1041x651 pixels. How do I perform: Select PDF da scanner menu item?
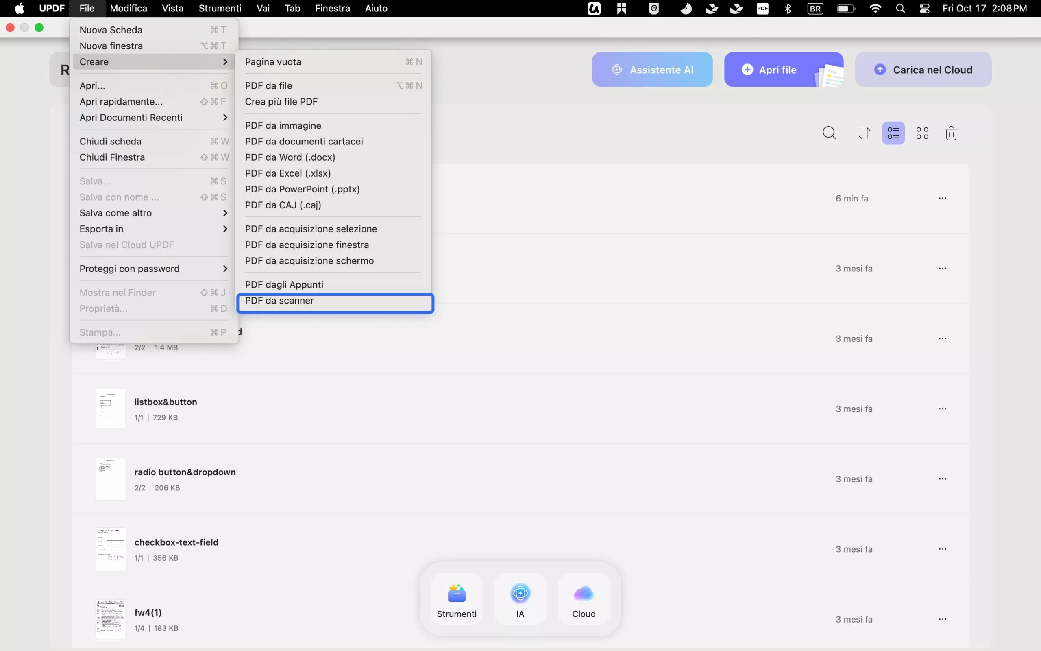click(280, 301)
